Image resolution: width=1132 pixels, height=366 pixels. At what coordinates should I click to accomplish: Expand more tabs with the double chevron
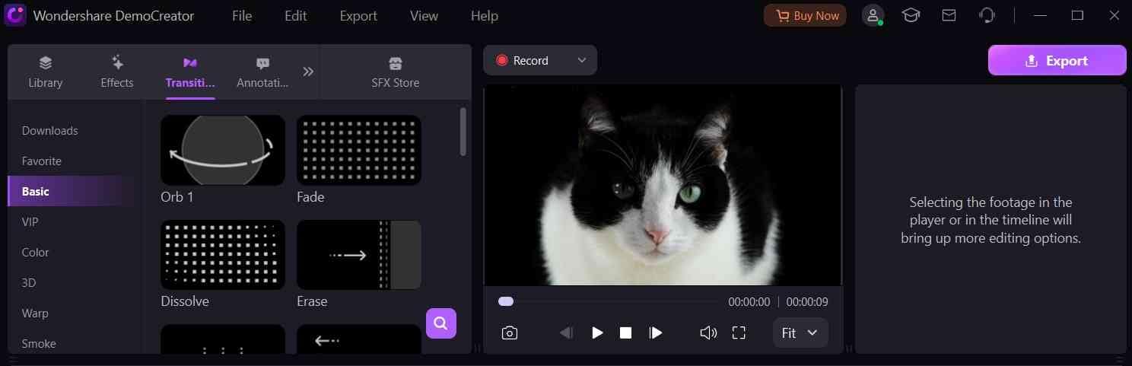pos(308,72)
